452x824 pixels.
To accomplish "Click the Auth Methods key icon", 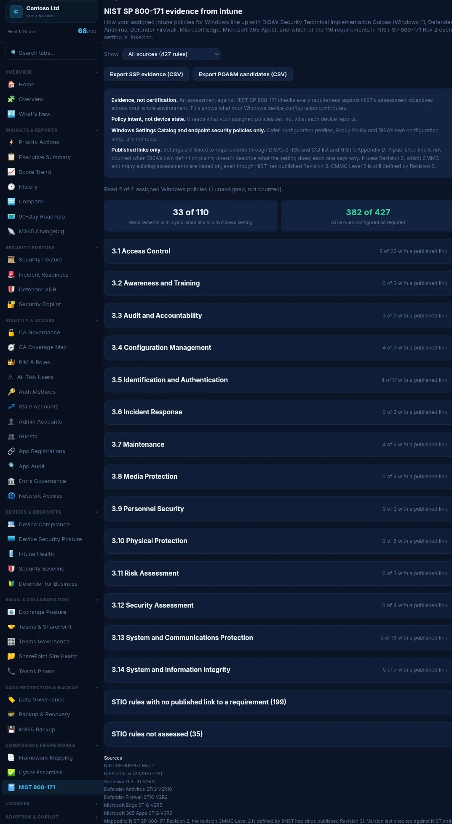I will coord(11,392).
